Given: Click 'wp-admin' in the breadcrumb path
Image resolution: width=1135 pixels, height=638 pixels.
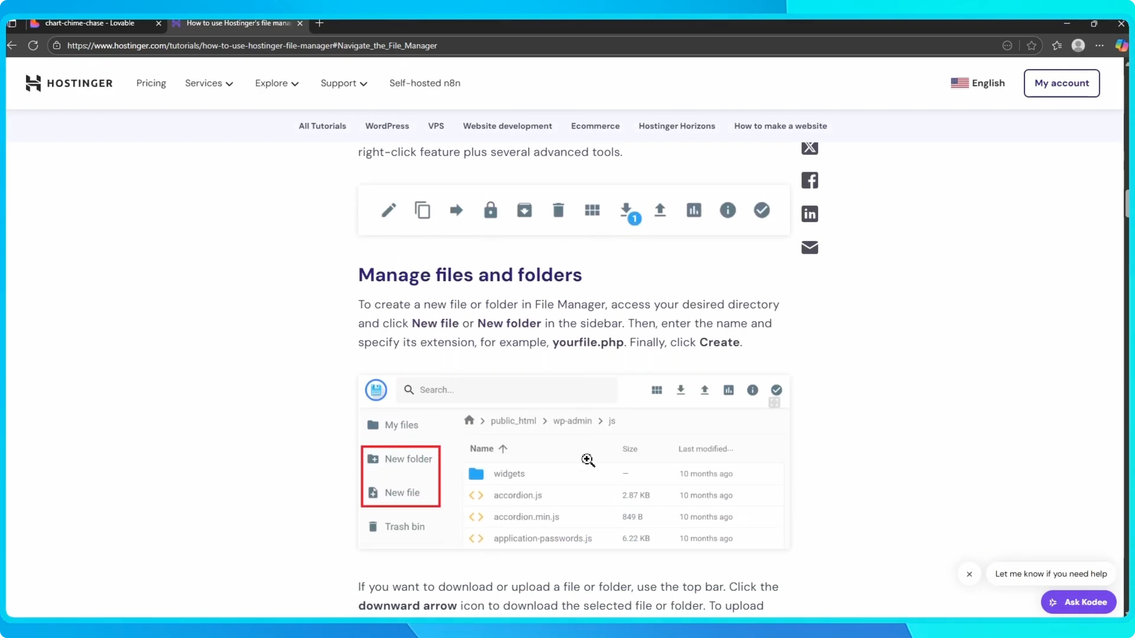Looking at the screenshot, I should pos(572,421).
